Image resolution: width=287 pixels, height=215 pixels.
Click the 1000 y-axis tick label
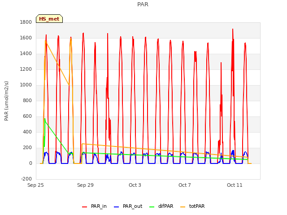tap(26, 85)
